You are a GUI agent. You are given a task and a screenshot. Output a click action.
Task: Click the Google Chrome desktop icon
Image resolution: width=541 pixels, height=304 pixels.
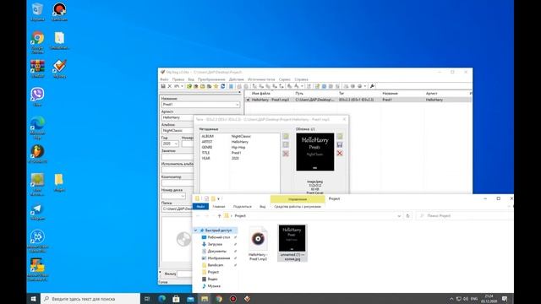37,42
